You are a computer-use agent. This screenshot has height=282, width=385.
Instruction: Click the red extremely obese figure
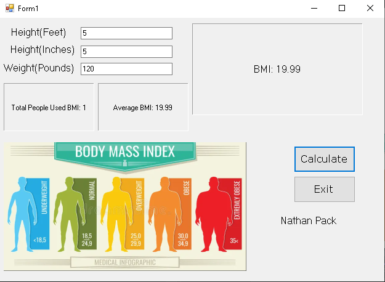coord(214,212)
